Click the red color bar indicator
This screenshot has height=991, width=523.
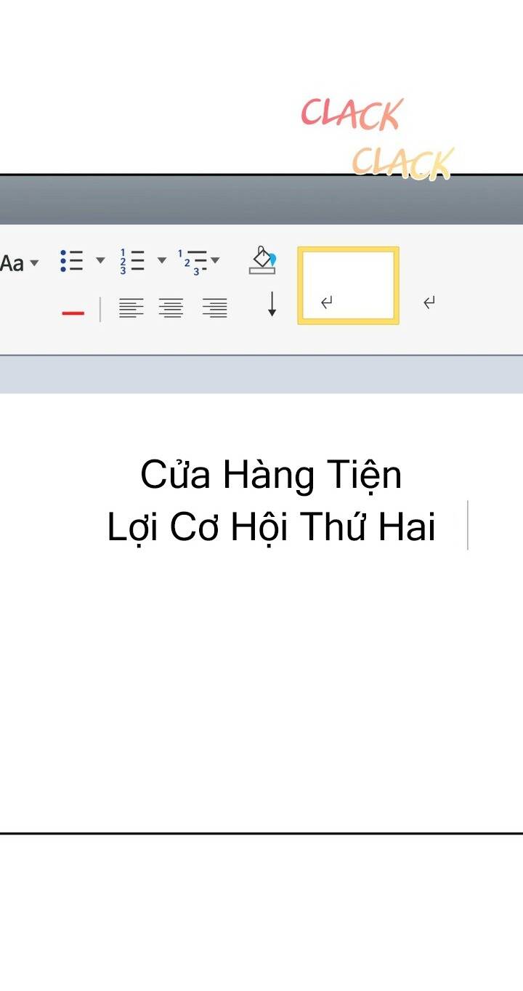point(73,313)
